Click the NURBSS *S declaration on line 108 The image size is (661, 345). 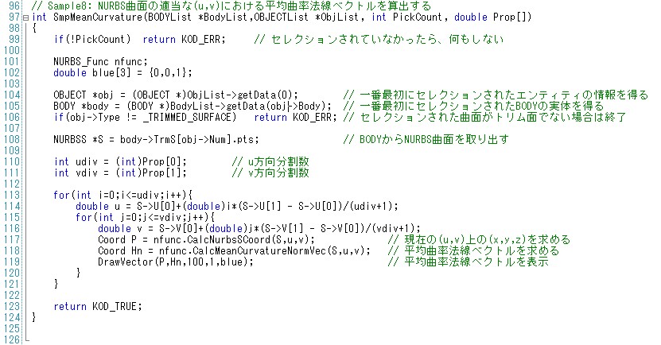click(x=156, y=139)
